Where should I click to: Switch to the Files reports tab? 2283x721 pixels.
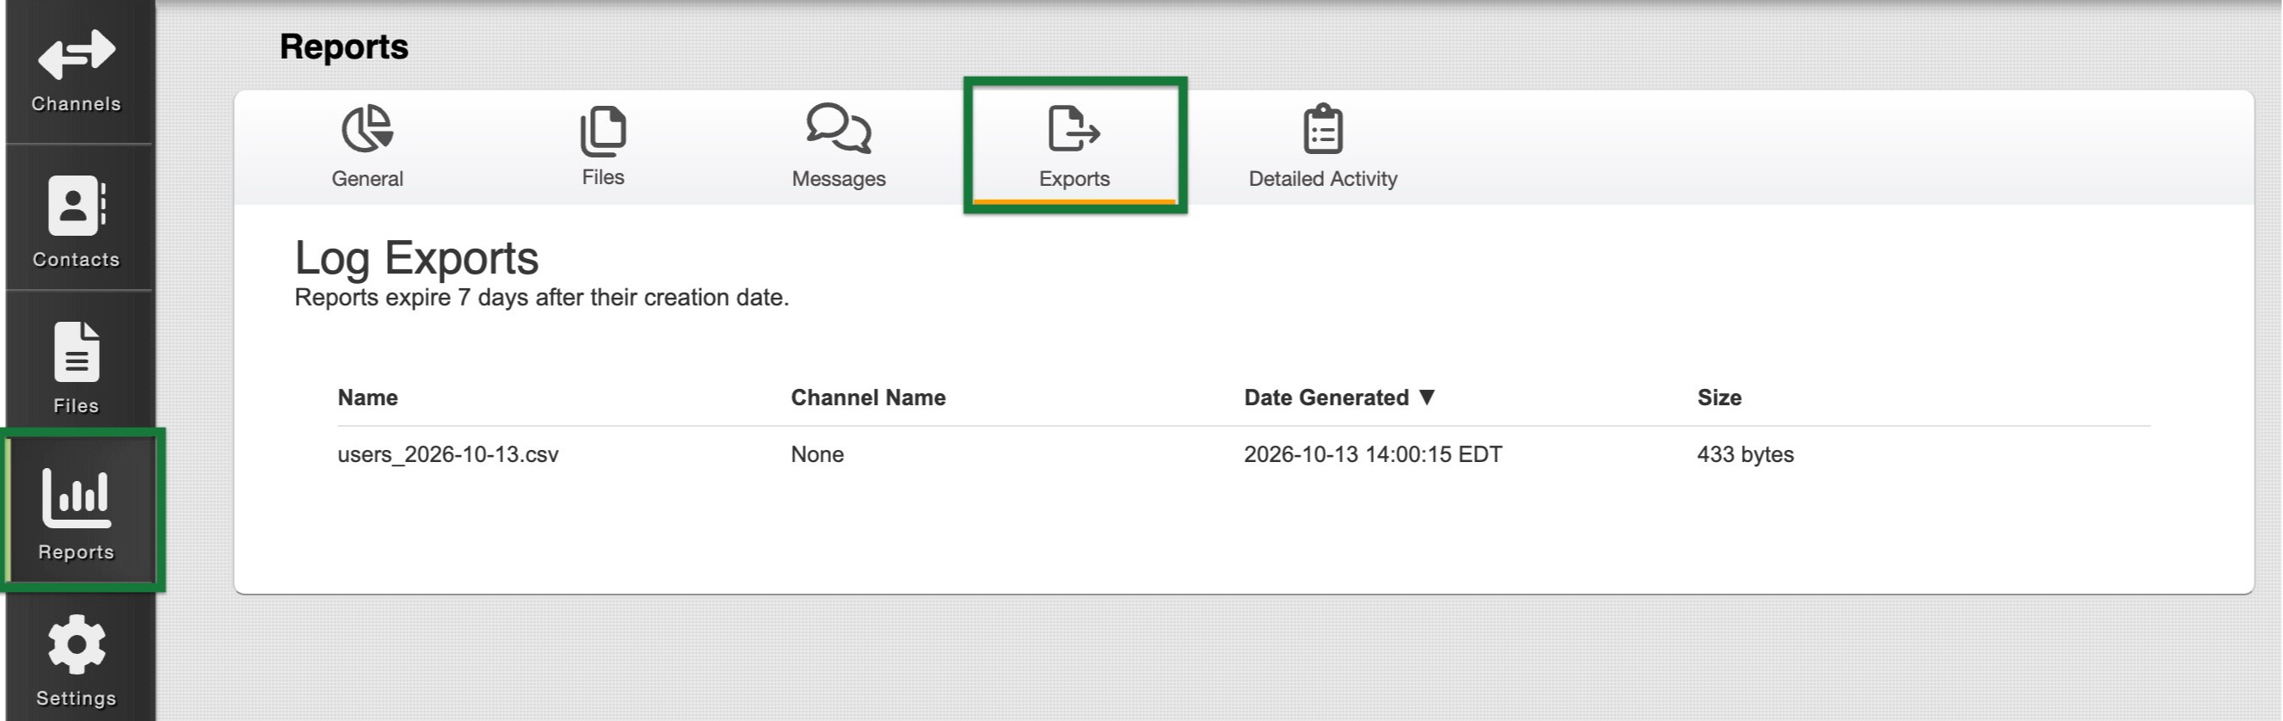coord(603,147)
